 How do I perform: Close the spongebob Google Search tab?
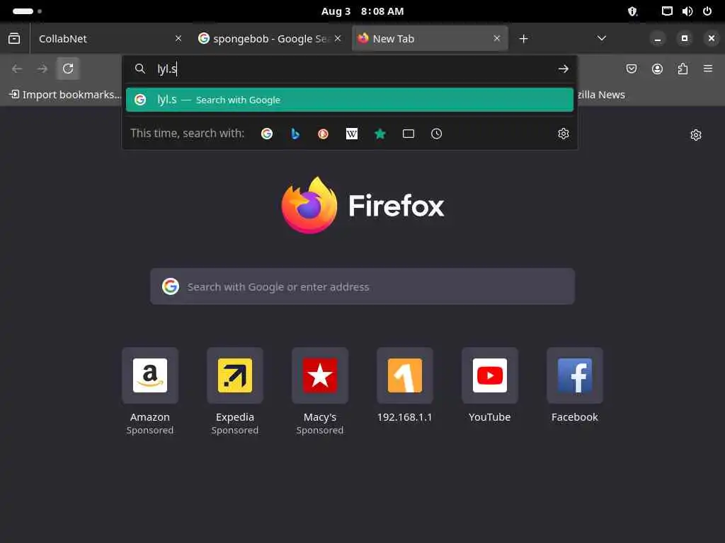coord(338,38)
